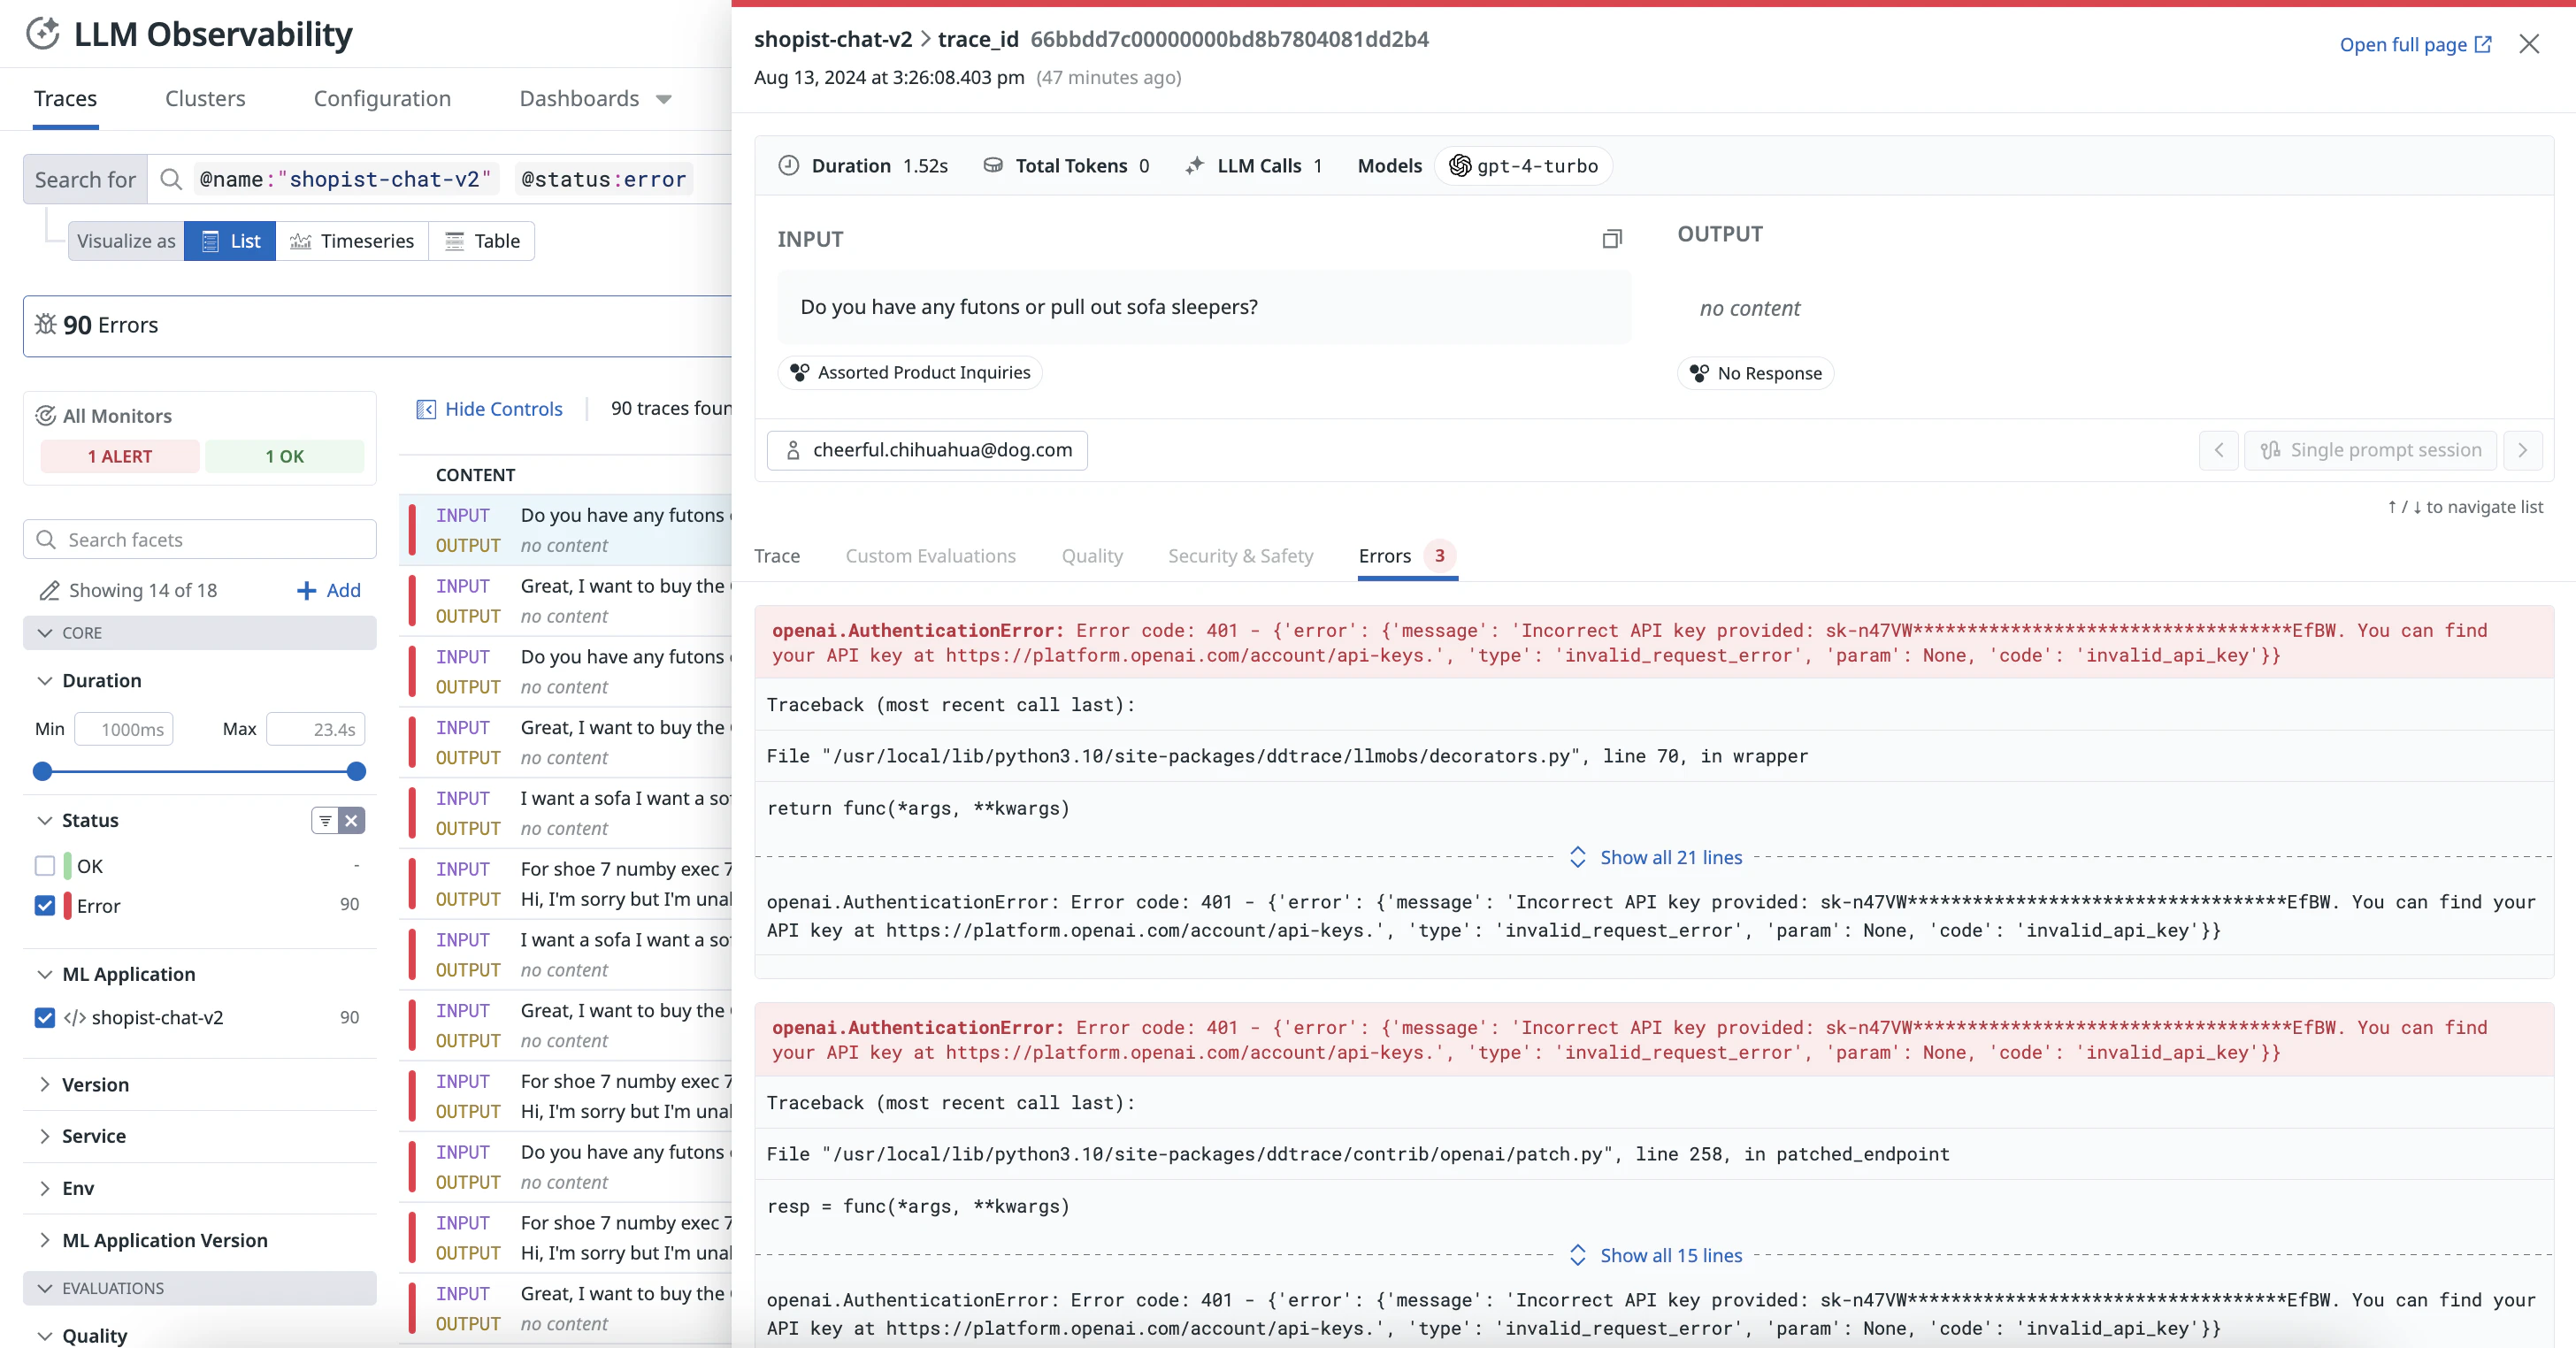Image resolution: width=2576 pixels, height=1348 pixels.
Task: Switch to the Security & Safety tab
Action: point(1240,556)
